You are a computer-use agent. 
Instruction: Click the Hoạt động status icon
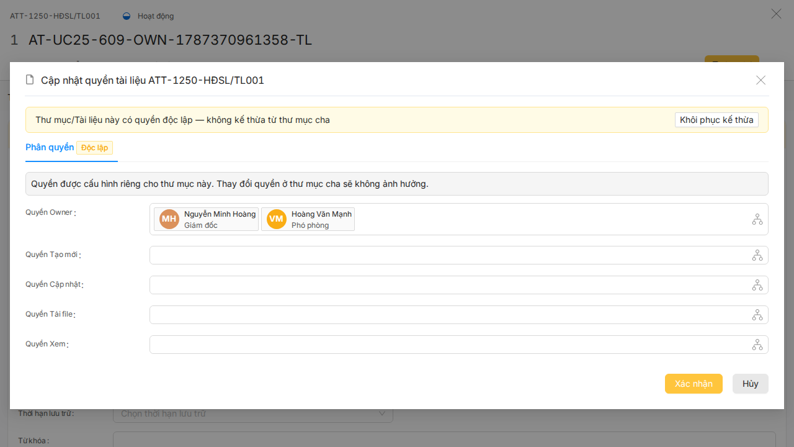pyautogui.click(x=127, y=16)
